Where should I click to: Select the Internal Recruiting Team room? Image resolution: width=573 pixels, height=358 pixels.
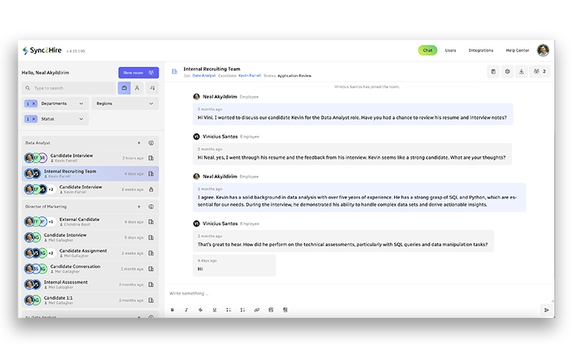pyautogui.click(x=90, y=173)
